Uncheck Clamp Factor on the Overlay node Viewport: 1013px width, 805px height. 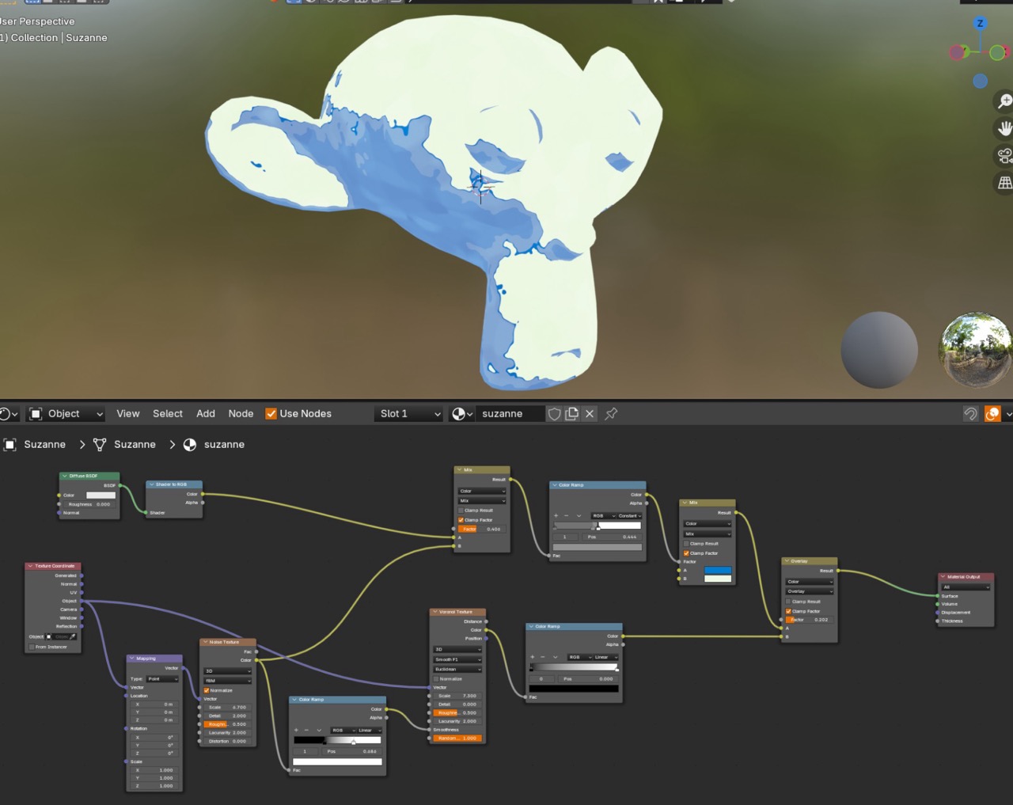coord(788,611)
